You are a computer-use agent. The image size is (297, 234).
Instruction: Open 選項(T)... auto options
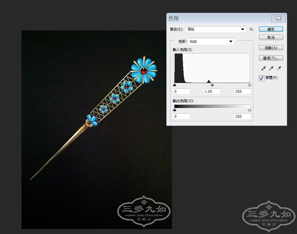tap(271, 58)
